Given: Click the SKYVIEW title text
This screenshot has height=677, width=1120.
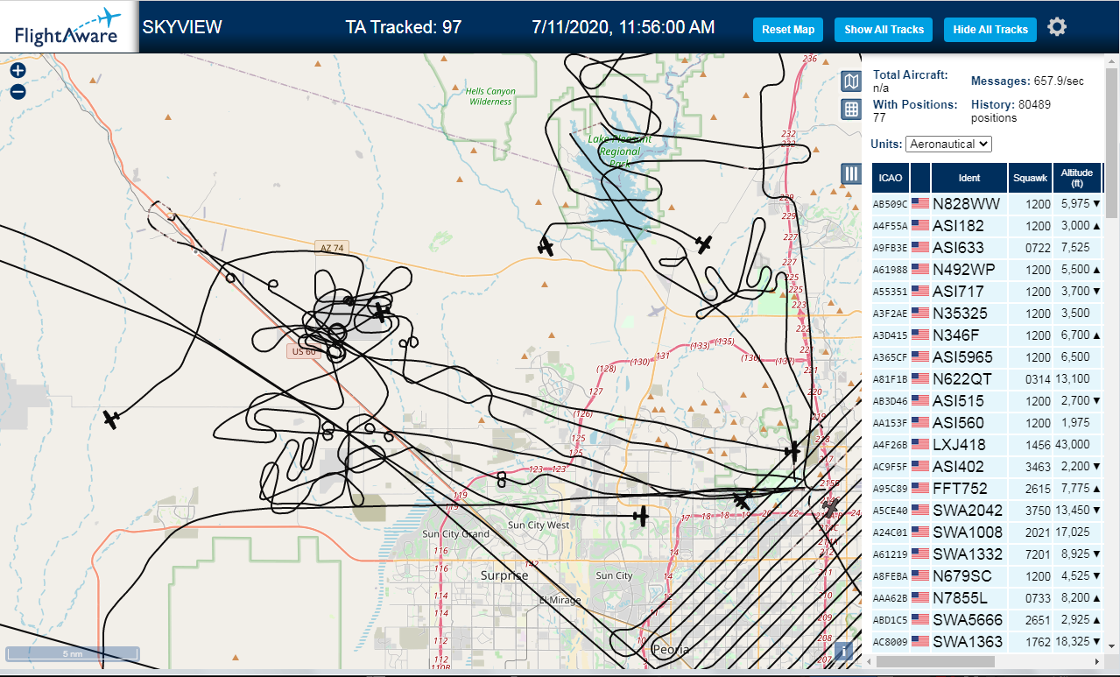Looking at the screenshot, I should coord(182,27).
